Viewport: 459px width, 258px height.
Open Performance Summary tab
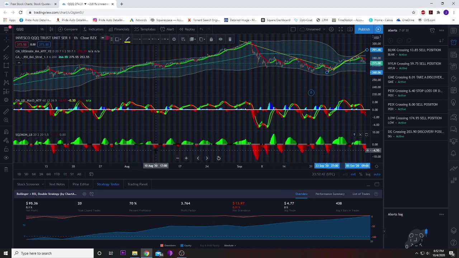pyautogui.click(x=330, y=194)
